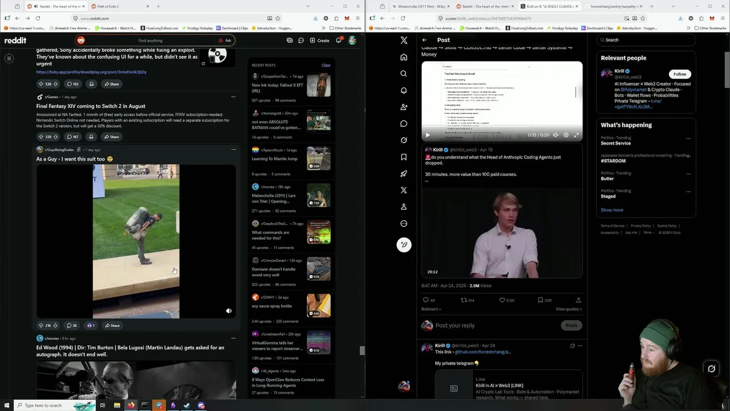Downvote the Final Fantasy XIV post

(55, 136)
